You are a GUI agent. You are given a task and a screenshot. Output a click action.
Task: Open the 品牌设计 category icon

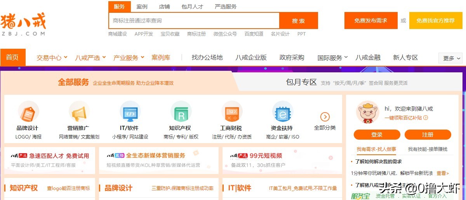tap(28, 112)
